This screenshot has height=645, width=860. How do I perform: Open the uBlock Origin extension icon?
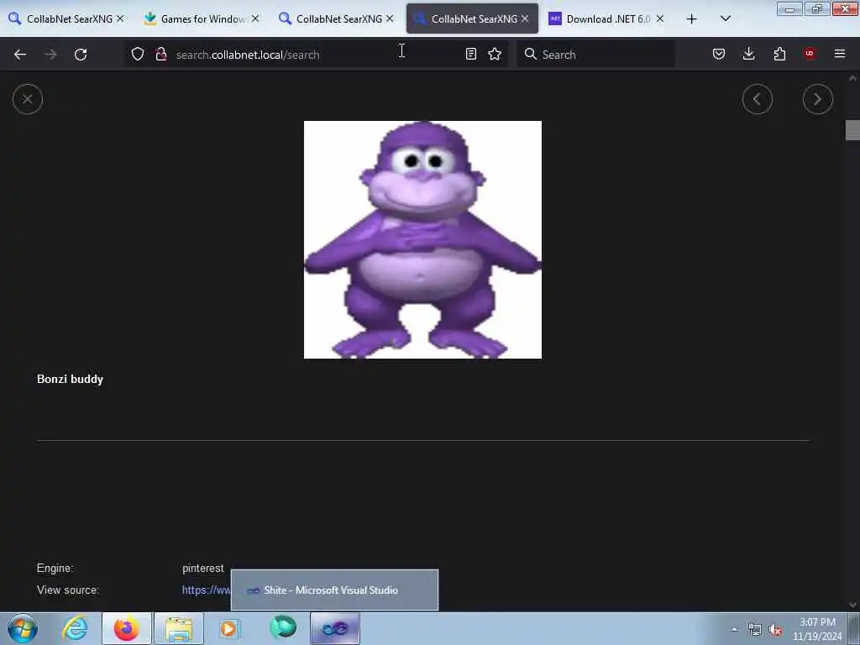coord(810,54)
